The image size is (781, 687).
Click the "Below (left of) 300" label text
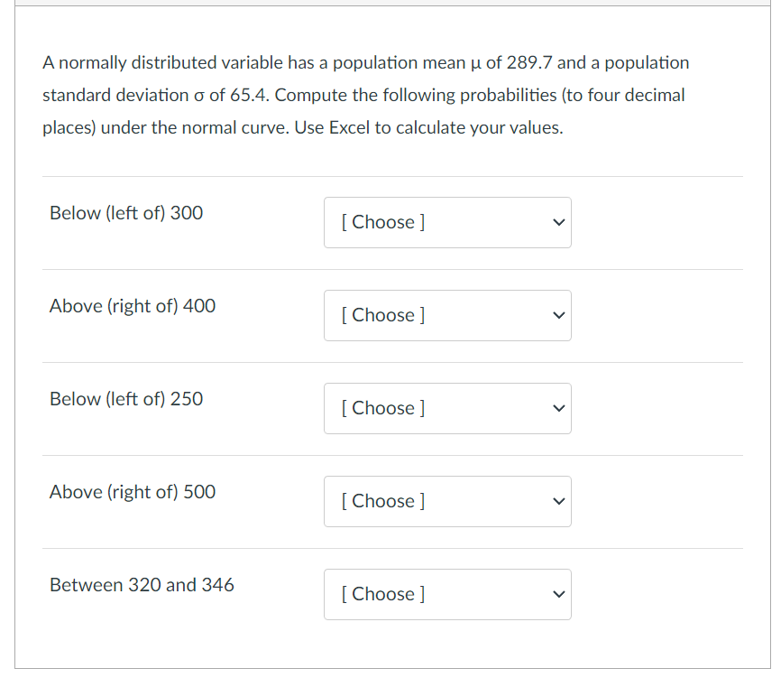click(126, 213)
